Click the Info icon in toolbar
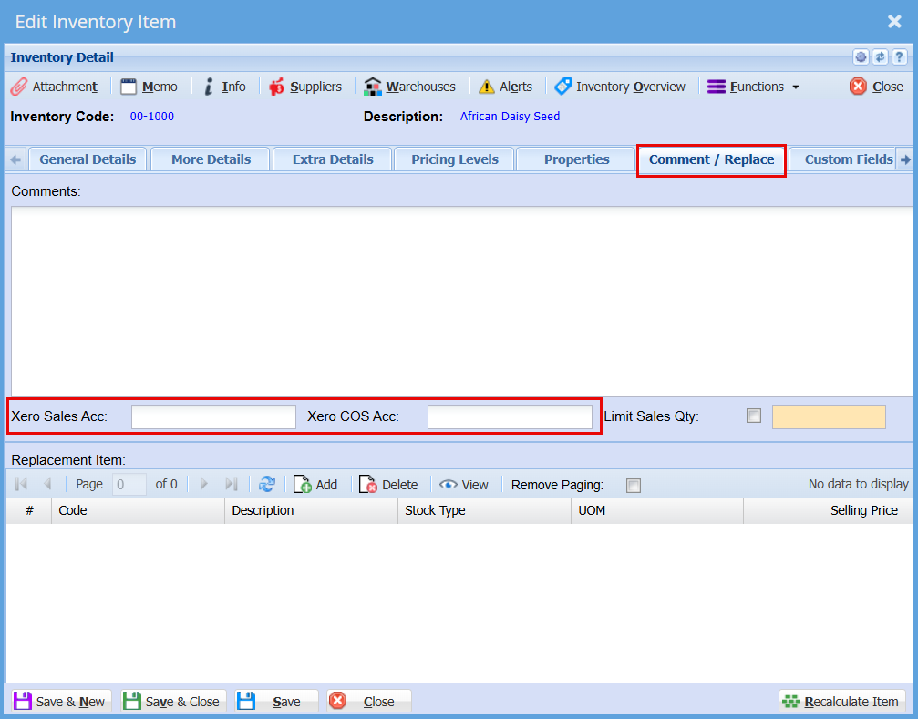 pyautogui.click(x=209, y=87)
